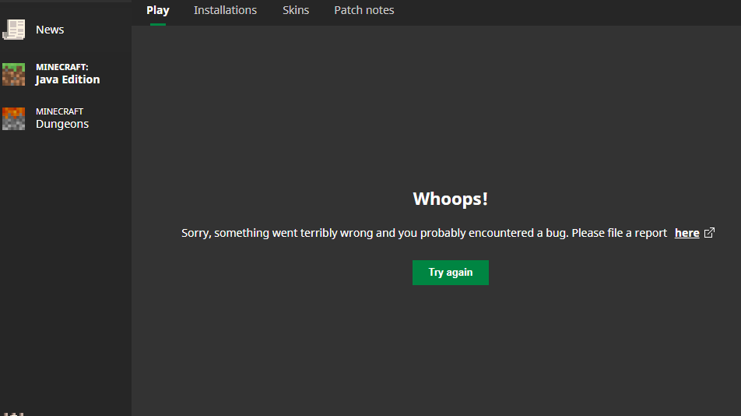The height and width of the screenshot is (416, 741).
Task: Click the words "Please file a report"
Action: tap(620, 233)
